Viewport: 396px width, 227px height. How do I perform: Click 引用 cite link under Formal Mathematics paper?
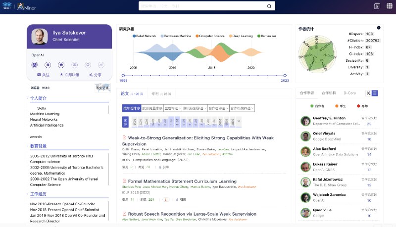pos(181,199)
